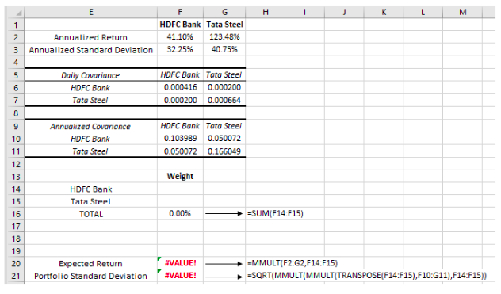Click the 'Annualized Covariance' label
The width and height of the screenshot is (501, 294).
click(90, 127)
